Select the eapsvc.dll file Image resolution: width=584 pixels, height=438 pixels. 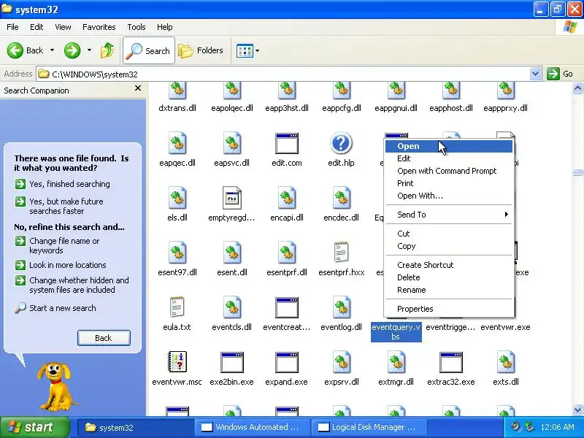[231, 150]
